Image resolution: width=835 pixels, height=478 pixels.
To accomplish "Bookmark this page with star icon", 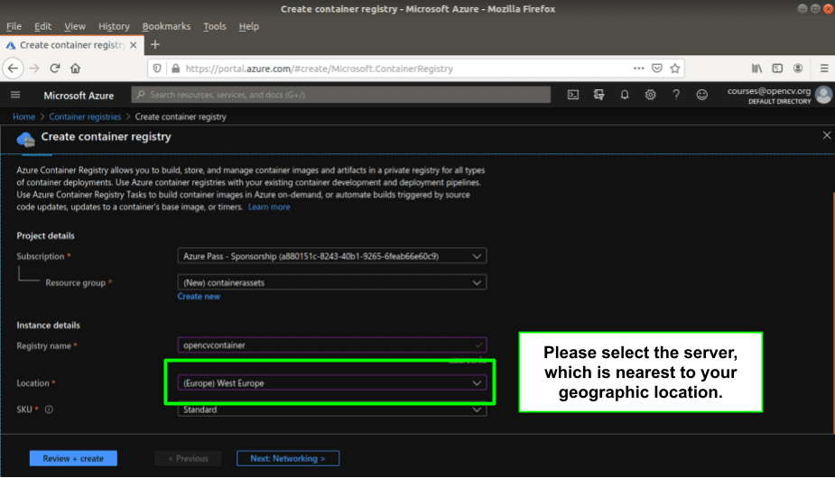I will click(675, 69).
